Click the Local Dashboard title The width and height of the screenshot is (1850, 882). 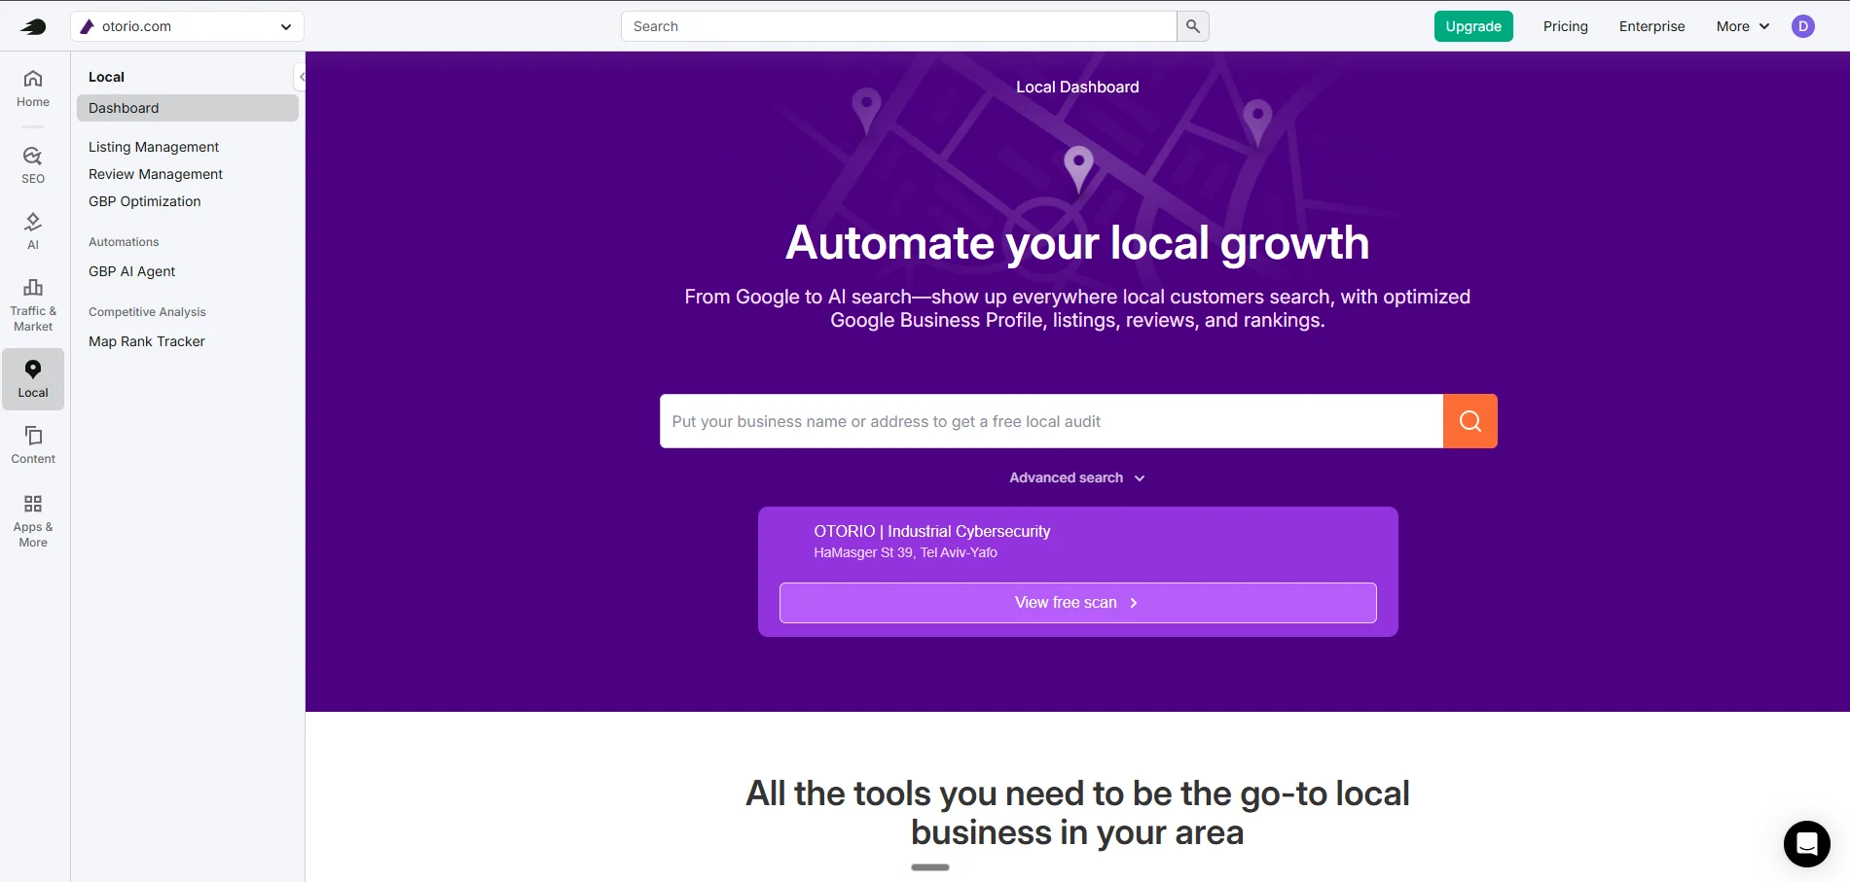coord(1077,87)
